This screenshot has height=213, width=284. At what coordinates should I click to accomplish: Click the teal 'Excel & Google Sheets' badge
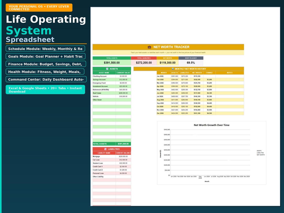point(45,90)
